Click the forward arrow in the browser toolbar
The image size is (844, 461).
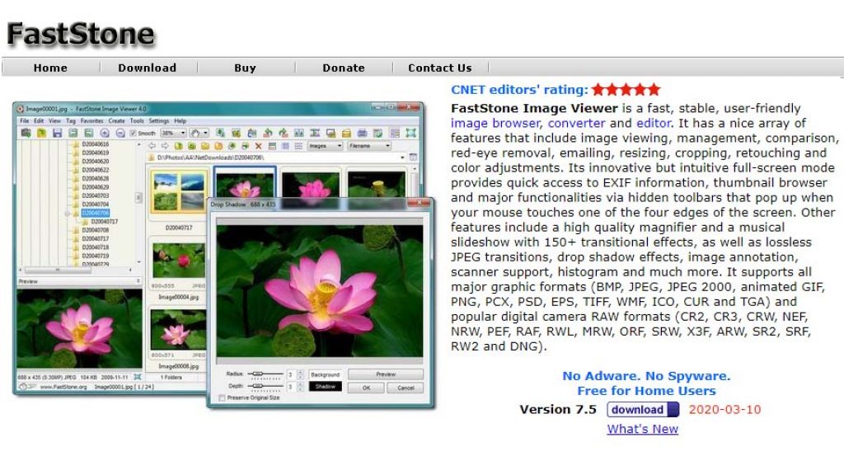coord(165,146)
